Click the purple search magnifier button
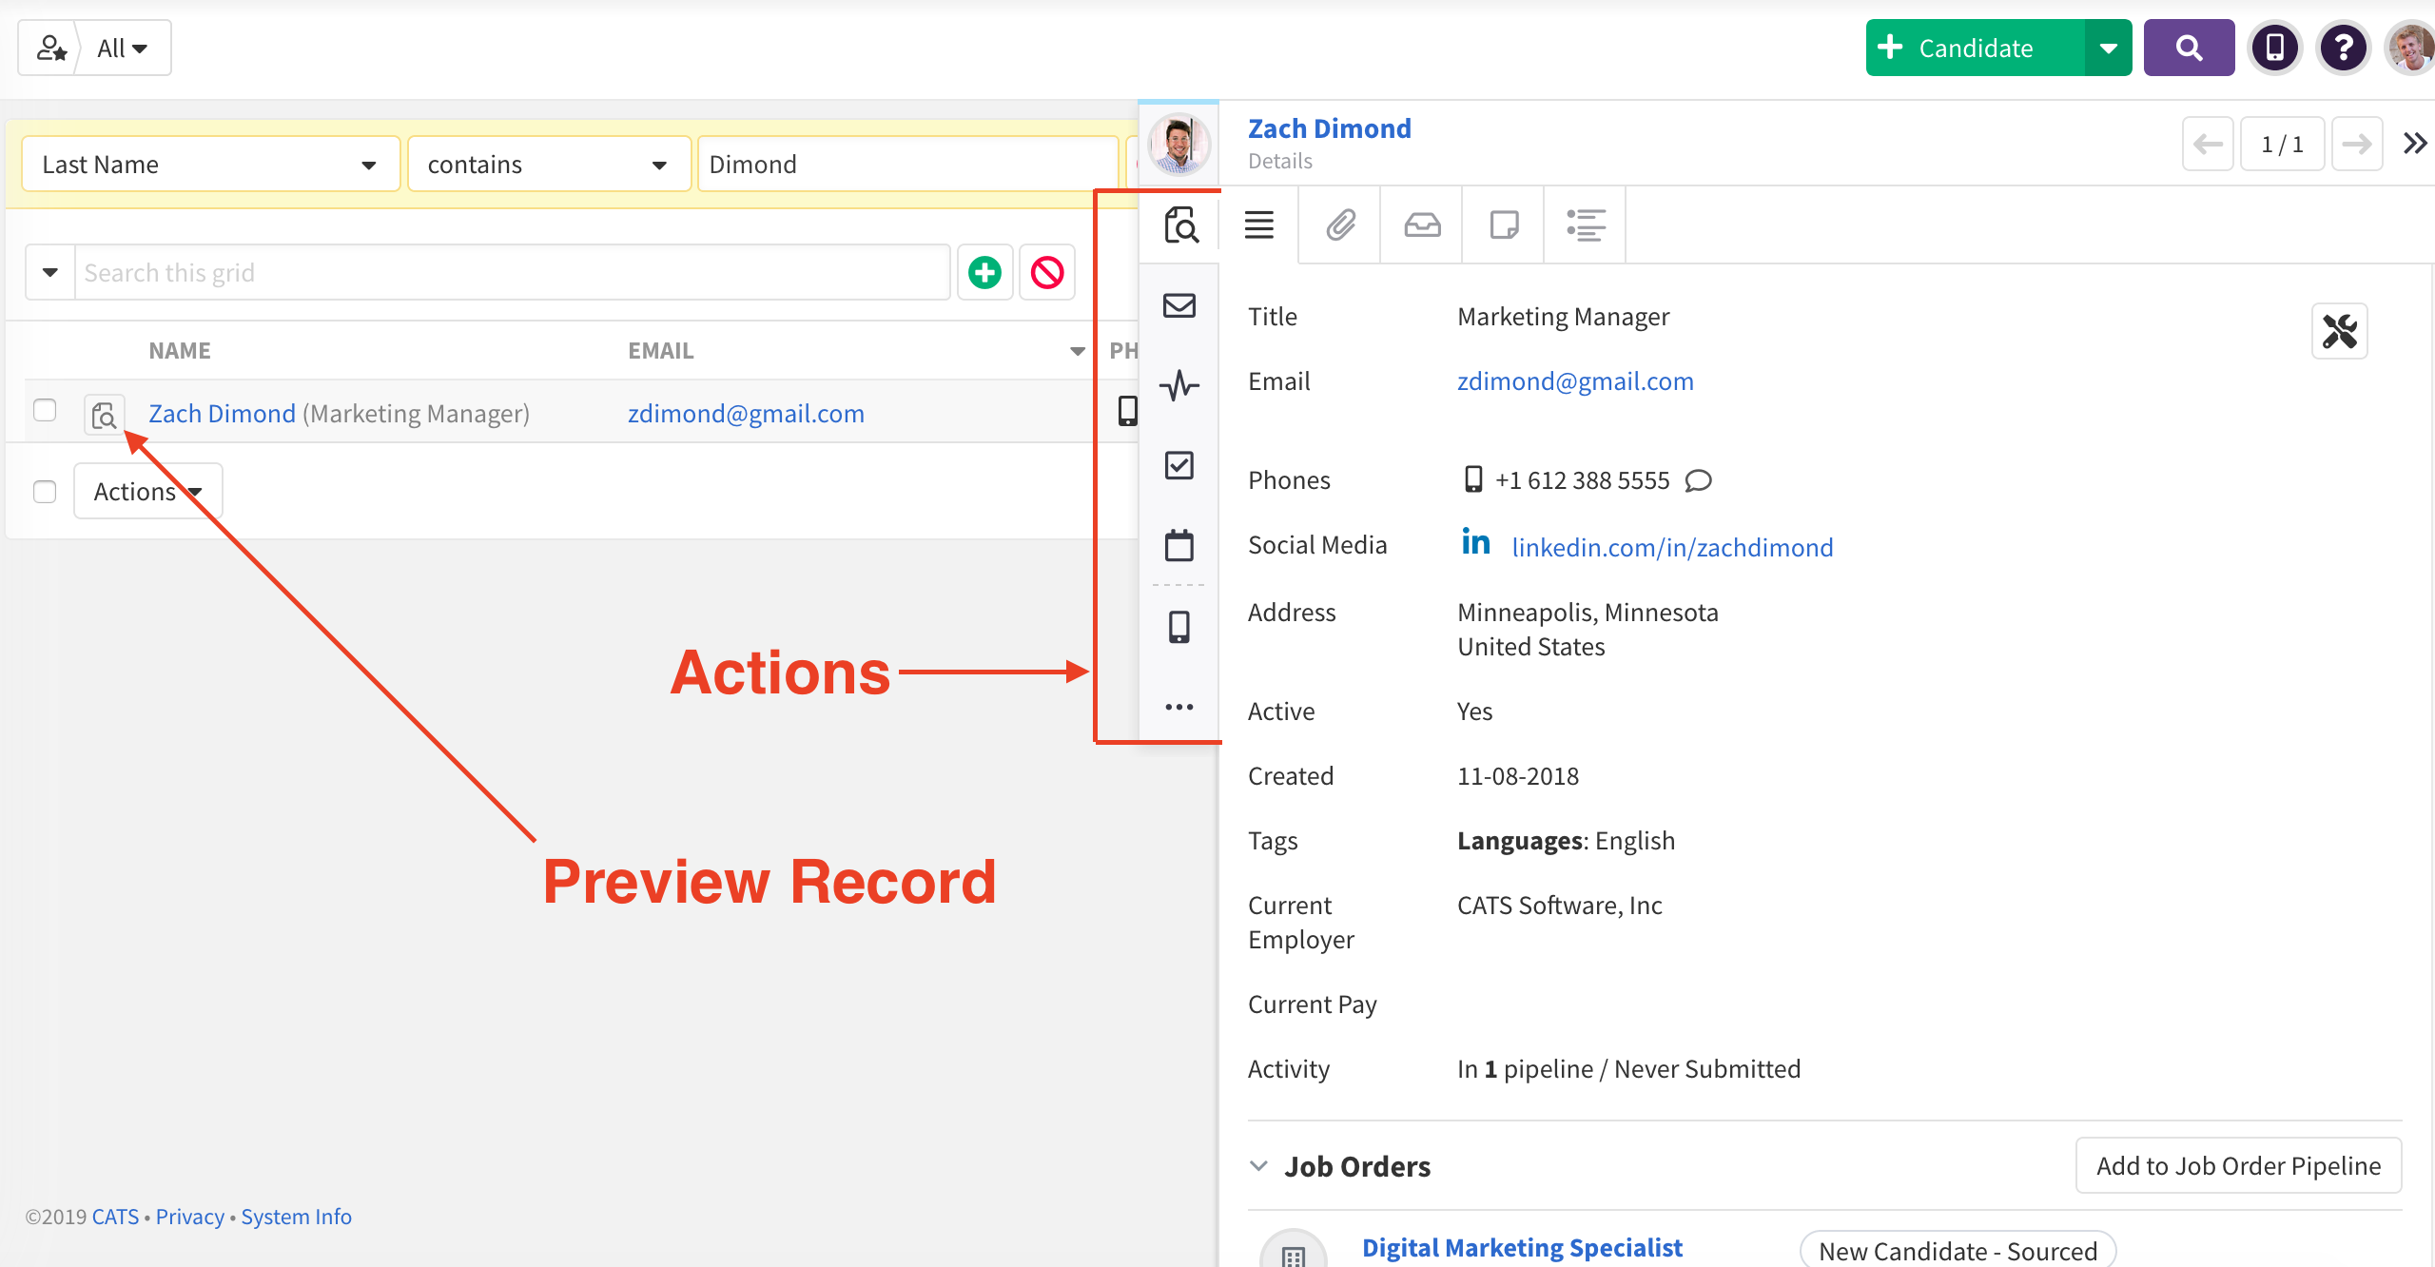Screen dimensions: 2435x1267 2189,48
